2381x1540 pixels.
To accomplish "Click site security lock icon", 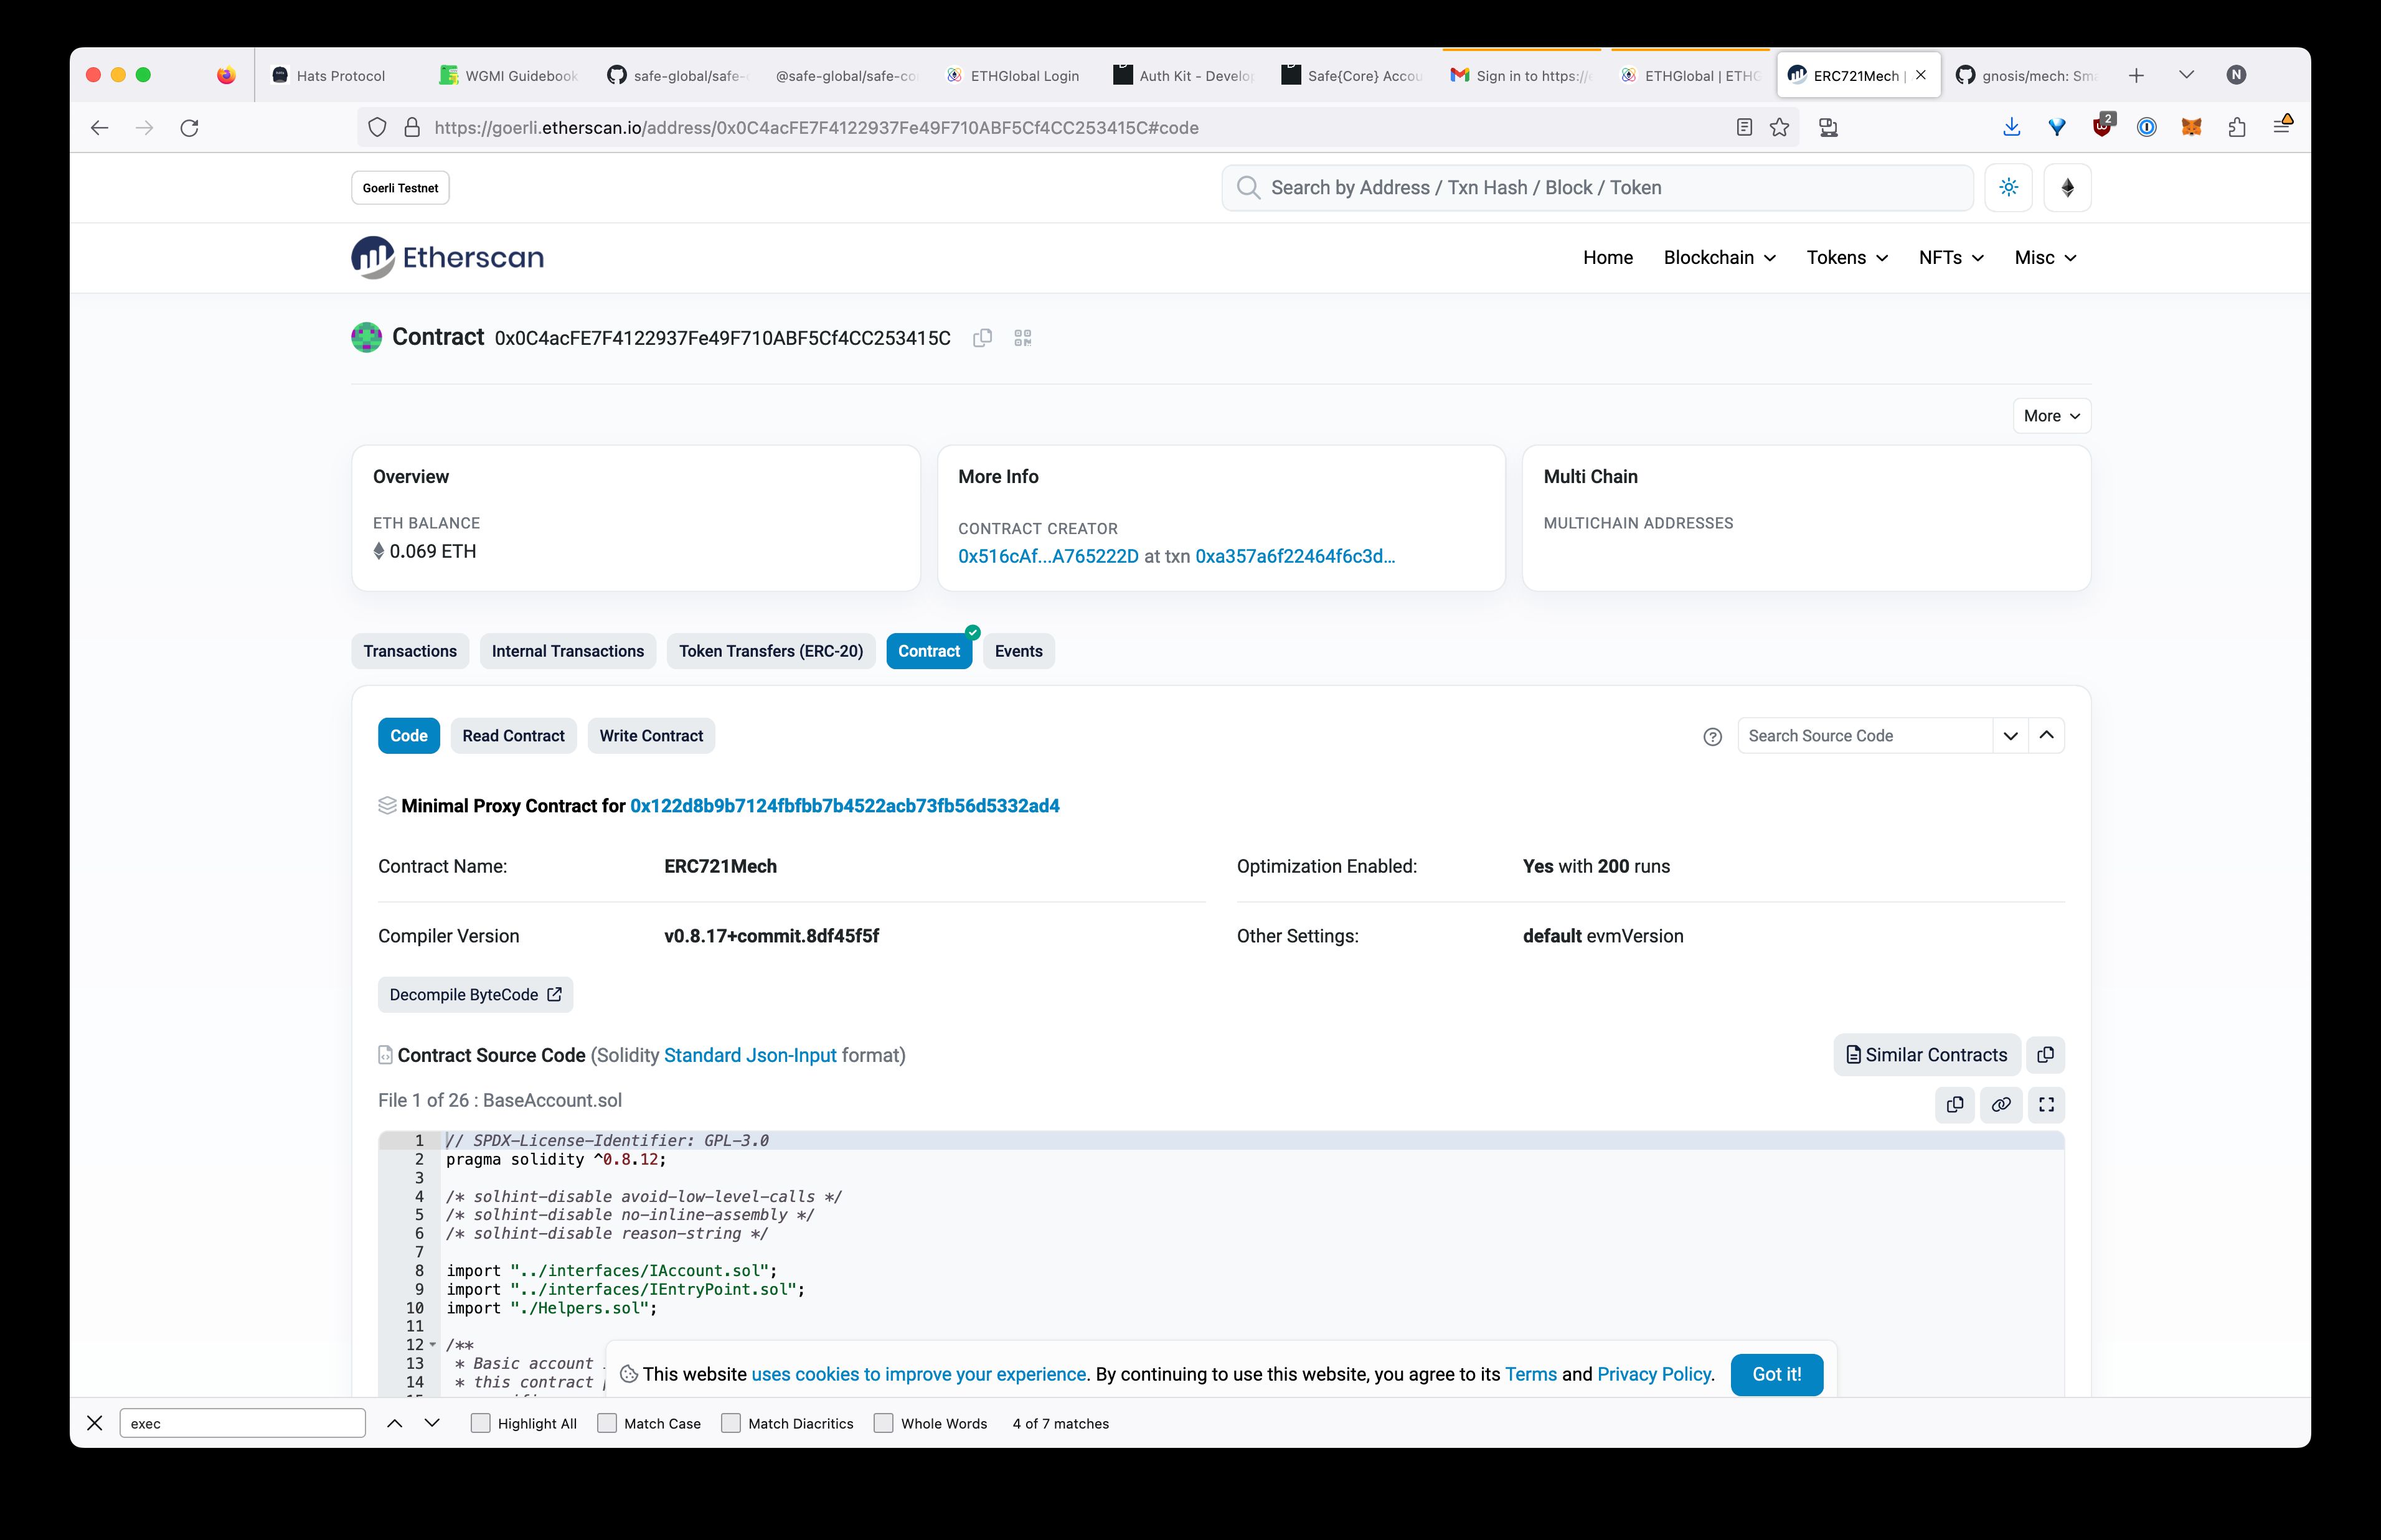I will pos(412,128).
